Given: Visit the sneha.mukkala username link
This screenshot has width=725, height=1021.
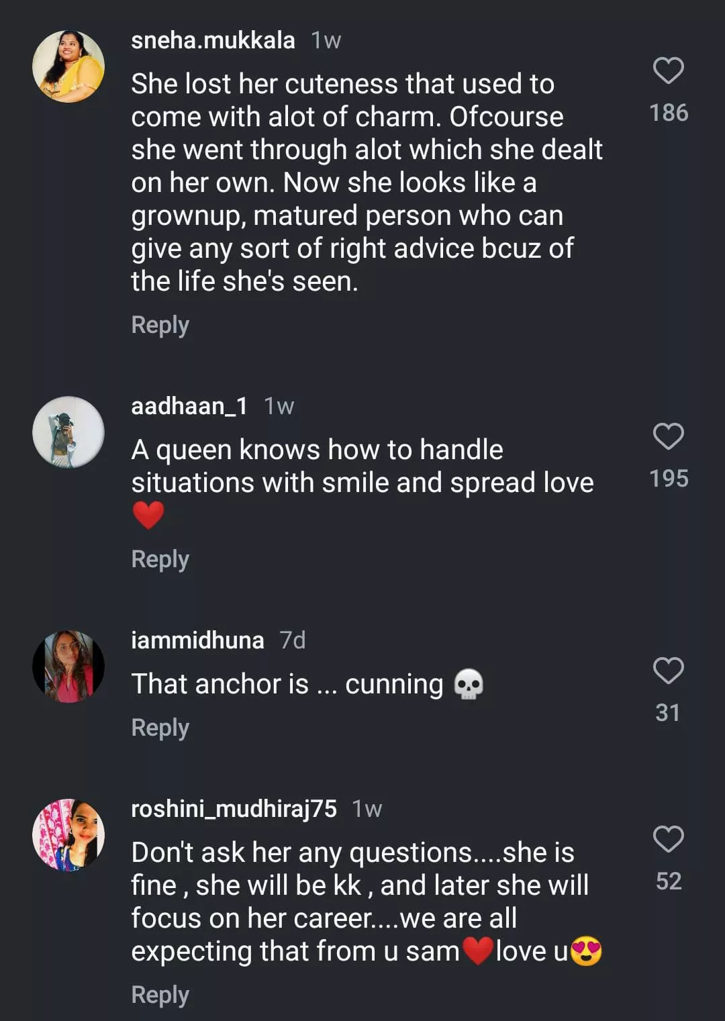Looking at the screenshot, I should tap(213, 40).
